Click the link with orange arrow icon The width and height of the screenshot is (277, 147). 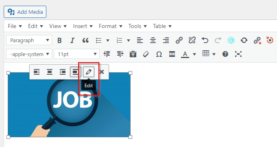(257, 40)
